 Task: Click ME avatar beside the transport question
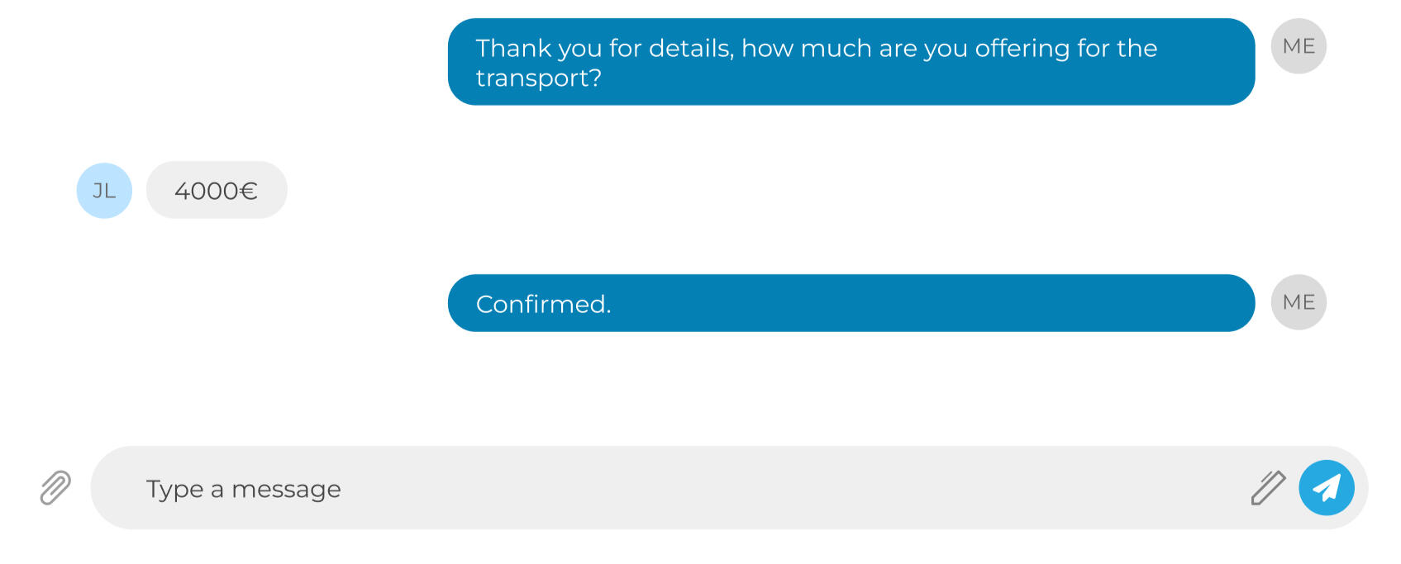pyautogui.click(x=1299, y=46)
